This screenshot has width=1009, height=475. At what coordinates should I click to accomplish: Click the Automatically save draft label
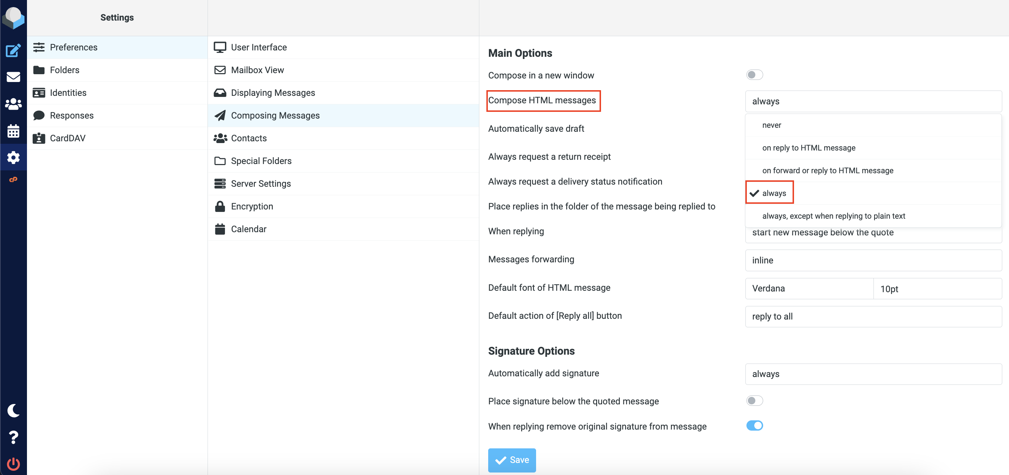click(536, 129)
